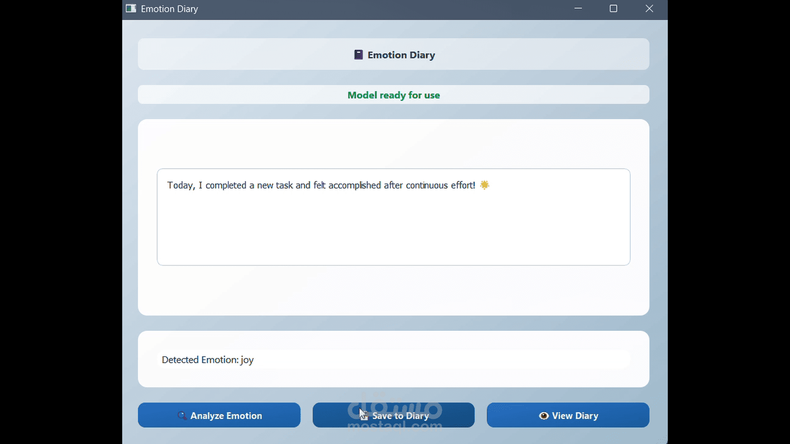Viewport: 790px width, 444px height.
Task: Click the Emotion Diary app icon in titlebar
Action: coord(131,8)
